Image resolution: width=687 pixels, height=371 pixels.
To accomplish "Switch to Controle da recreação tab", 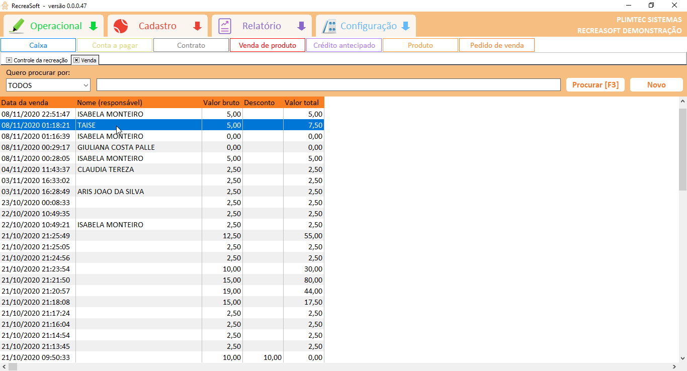I will tap(40, 60).
